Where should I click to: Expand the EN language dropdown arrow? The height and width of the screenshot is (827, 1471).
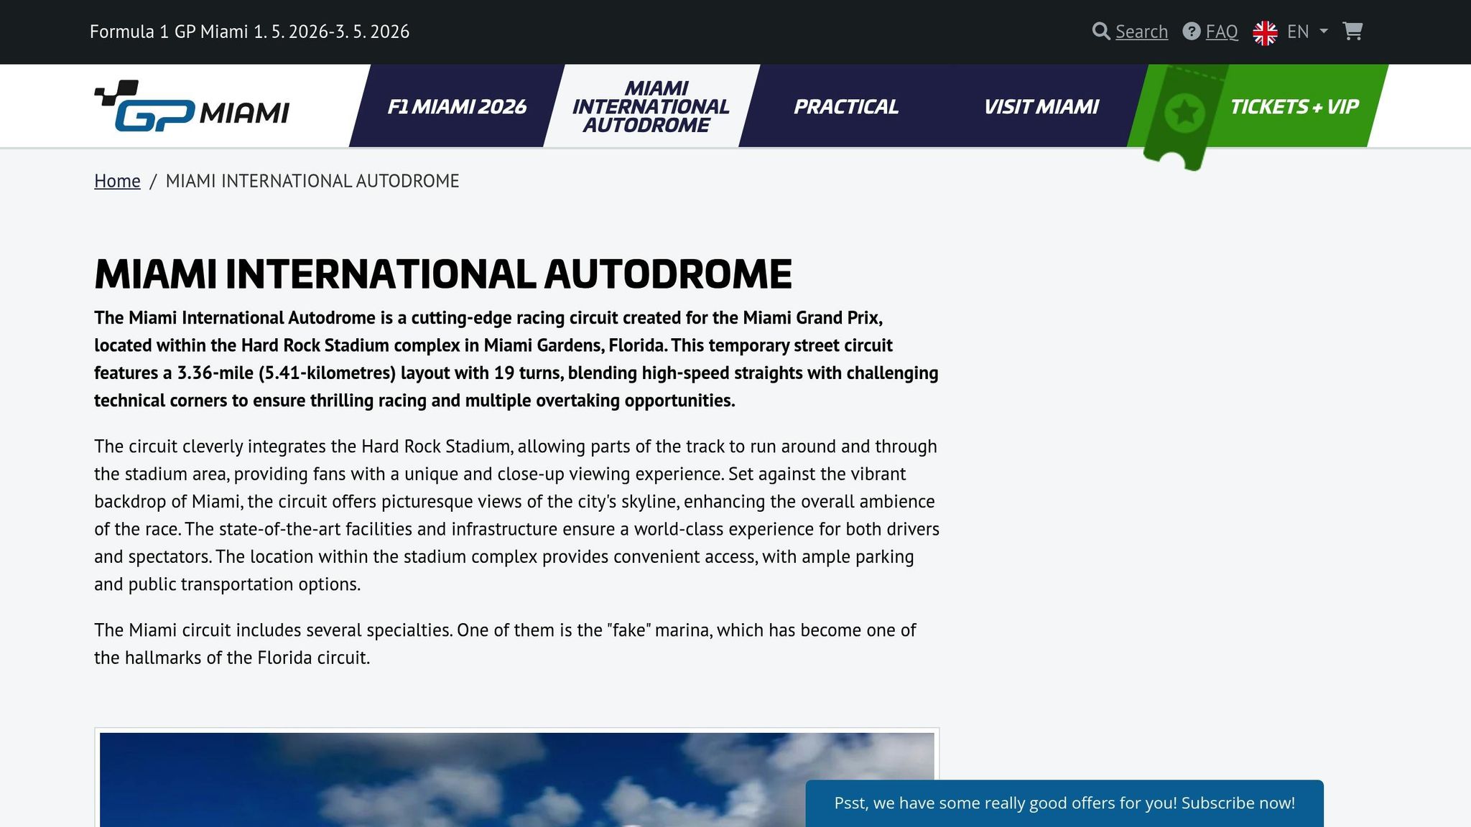(x=1324, y=31)
